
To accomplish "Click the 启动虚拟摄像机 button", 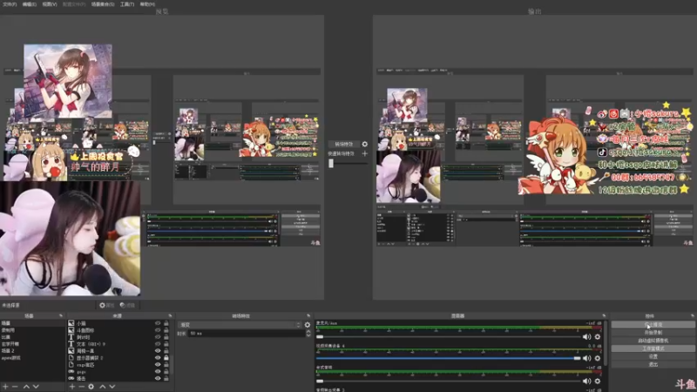I will (x=653, y=341).
